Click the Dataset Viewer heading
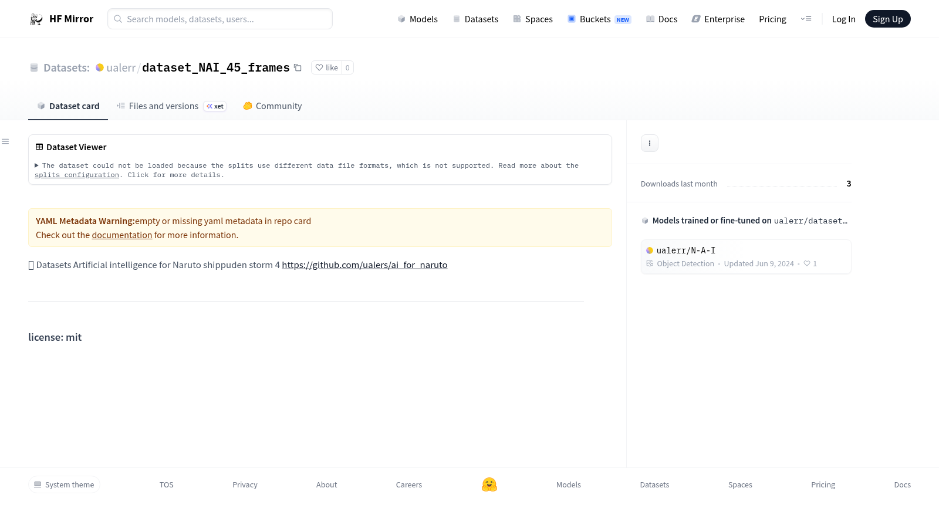939x505 pixels. [x=76, y=147]
